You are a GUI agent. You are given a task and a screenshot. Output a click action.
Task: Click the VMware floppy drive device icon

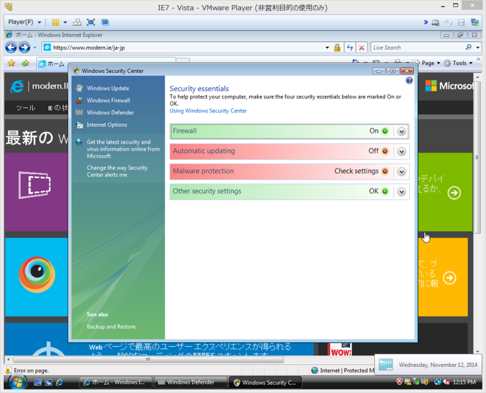[461, 22]
